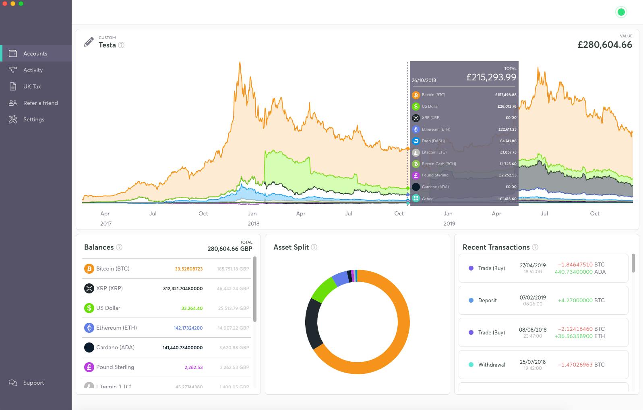Click the Balances list scrollbar

(x=255, y=289)
